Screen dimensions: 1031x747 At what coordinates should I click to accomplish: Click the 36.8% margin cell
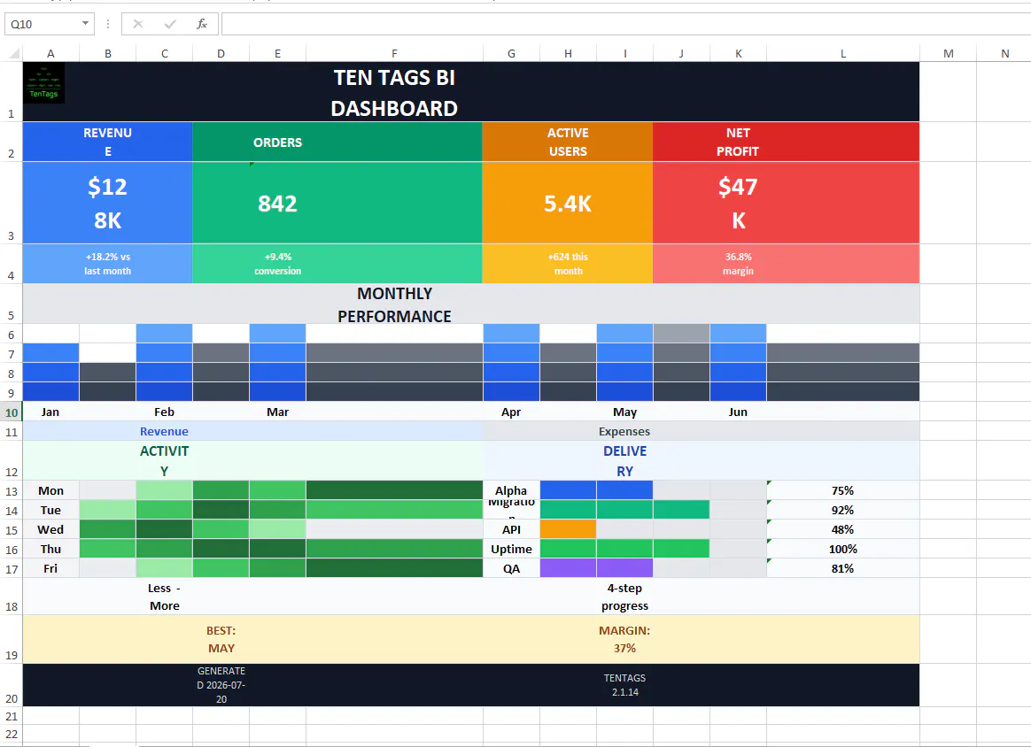[x=786, y=264]
